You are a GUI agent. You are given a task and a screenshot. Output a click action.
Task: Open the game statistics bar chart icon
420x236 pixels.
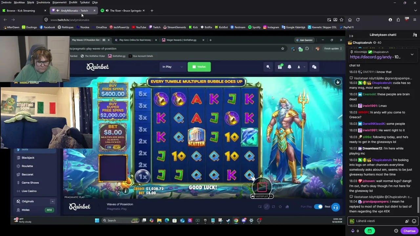tap(287, 206)
